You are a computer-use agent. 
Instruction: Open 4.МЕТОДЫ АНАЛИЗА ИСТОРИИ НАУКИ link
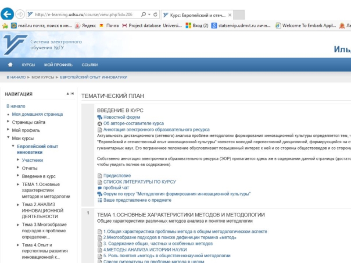pyautogui.click(x=145, y=250)
